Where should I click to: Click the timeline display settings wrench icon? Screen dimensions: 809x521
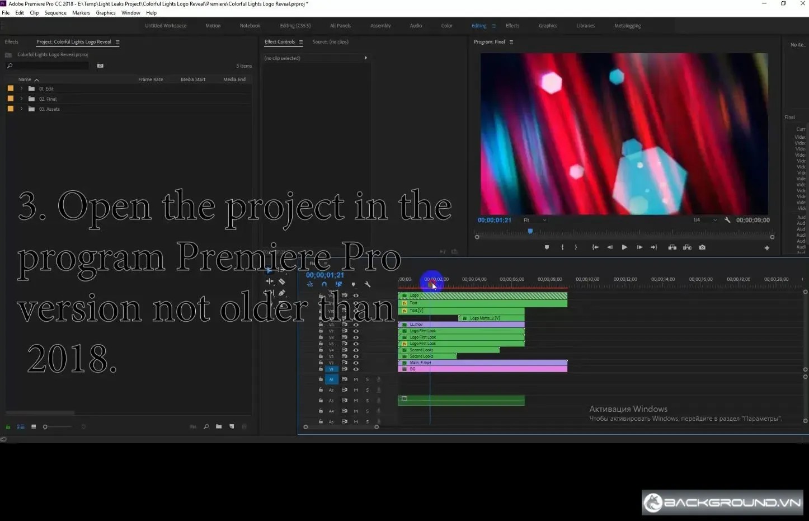368,284
